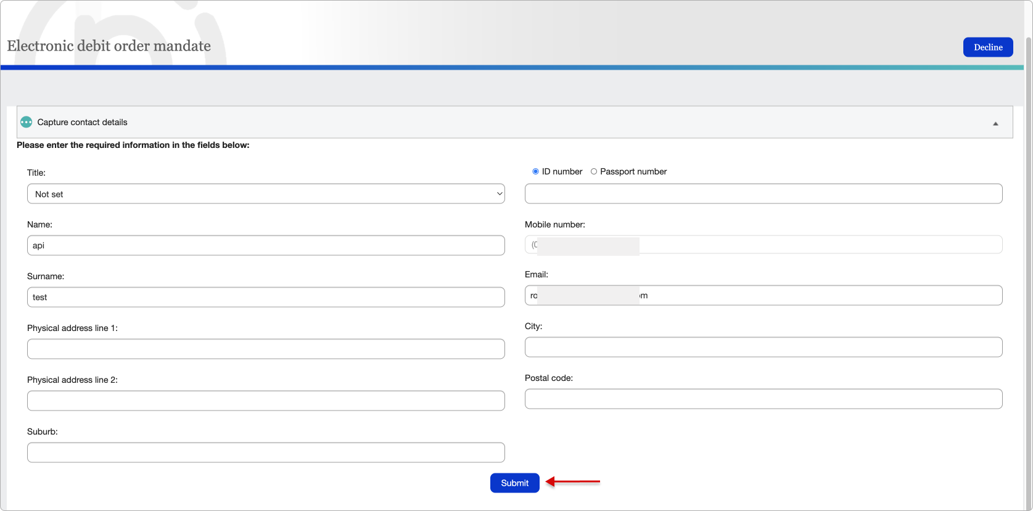This screenshot has height=511, width=1033.
Task: Click the Physical address line 1 label
Action: (x=72, y=328)
